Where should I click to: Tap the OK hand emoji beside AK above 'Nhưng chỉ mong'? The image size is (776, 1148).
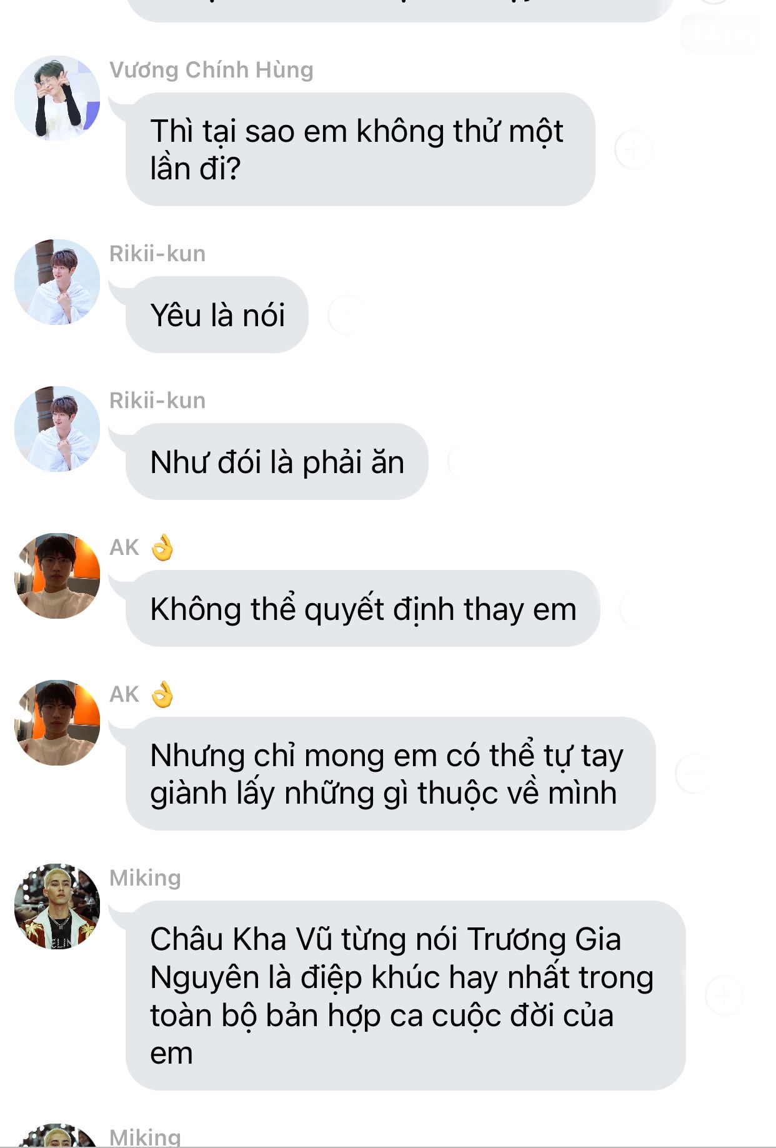pyautogui.click(x=162, y=694)
